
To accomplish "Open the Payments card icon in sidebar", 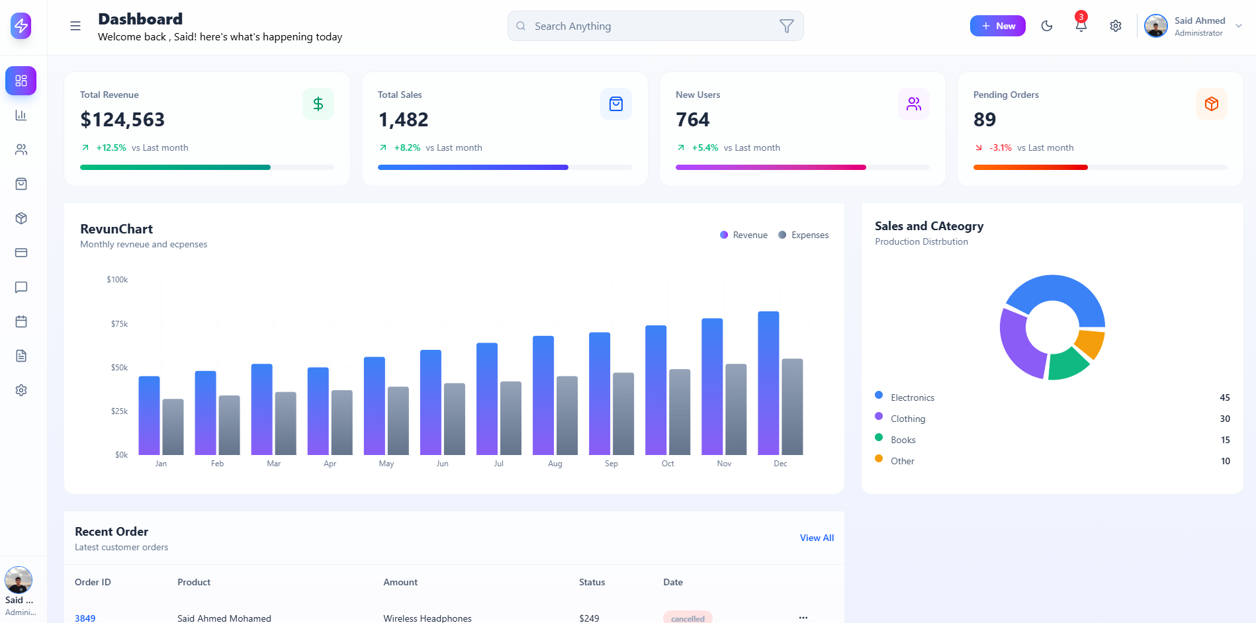I will 21,253.
